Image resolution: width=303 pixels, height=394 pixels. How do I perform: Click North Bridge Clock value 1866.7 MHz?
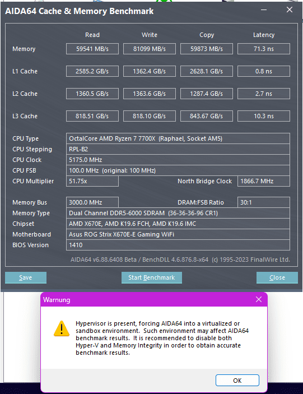[x=264, y=181]
